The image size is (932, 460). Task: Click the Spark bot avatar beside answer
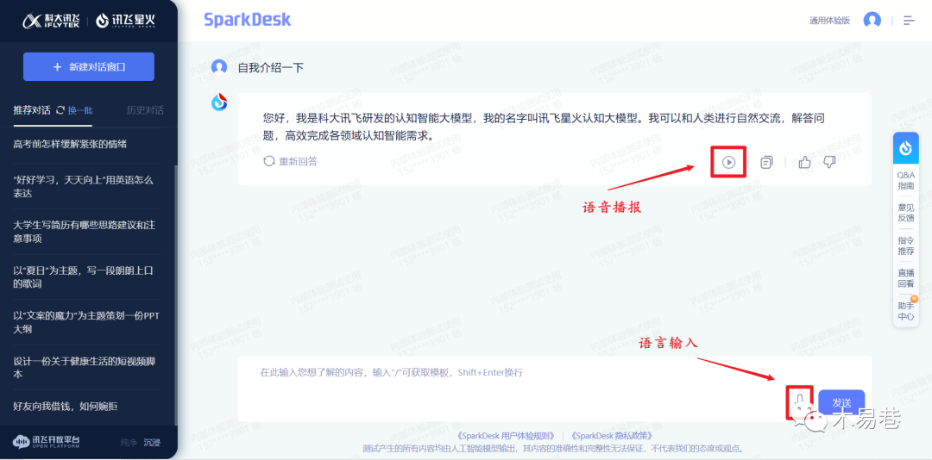point(219,103)
